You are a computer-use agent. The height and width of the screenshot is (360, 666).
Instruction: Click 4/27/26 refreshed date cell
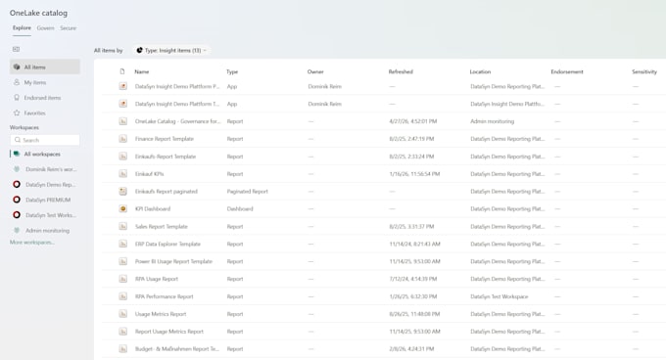click(413, 121)
